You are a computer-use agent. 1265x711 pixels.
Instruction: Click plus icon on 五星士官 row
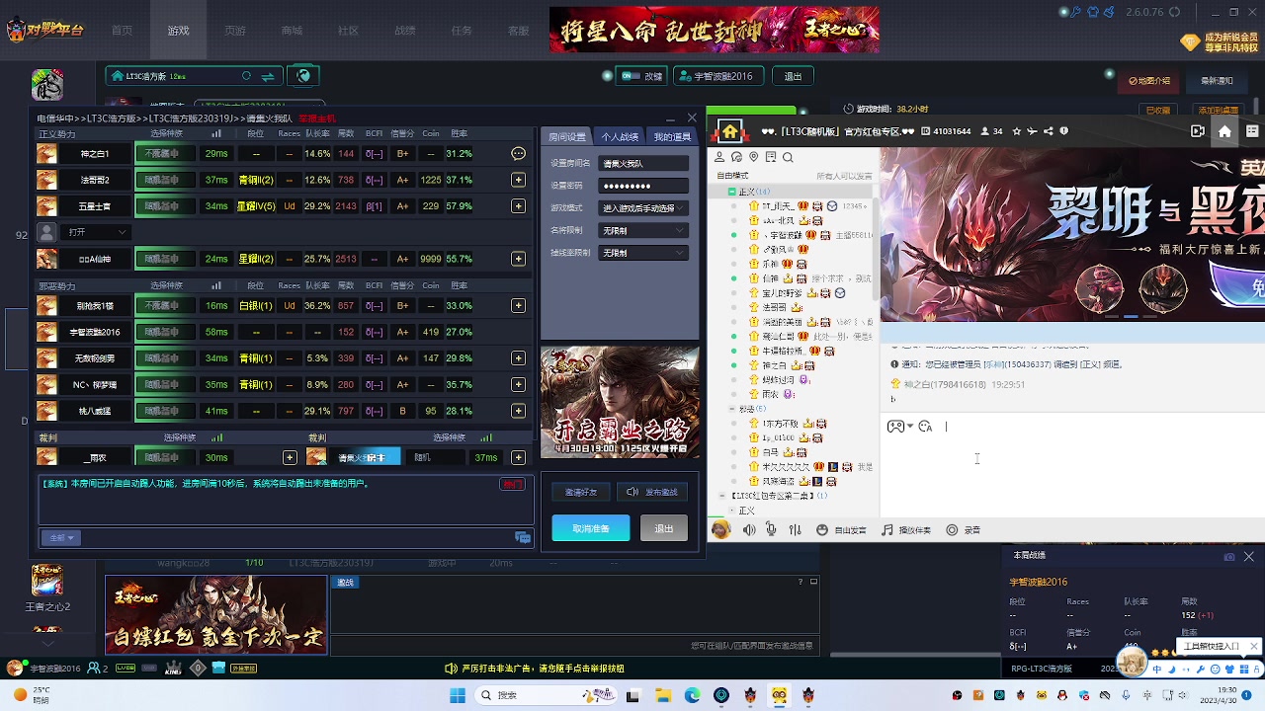click(518, 206)
